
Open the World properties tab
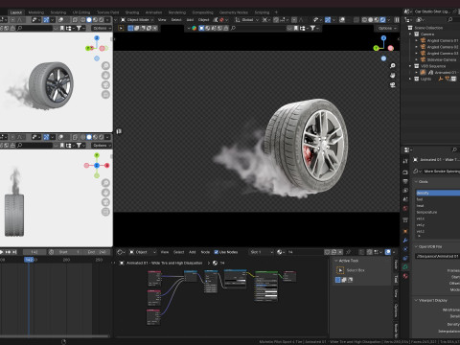(405, 208)
